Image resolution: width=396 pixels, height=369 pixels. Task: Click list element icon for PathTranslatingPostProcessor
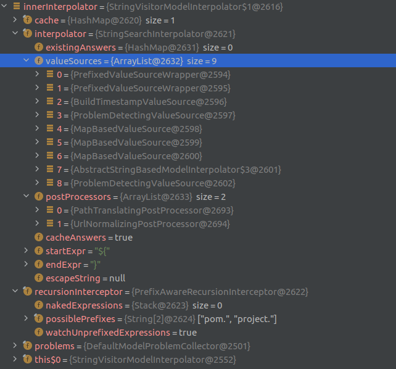[x=50, y=210]
